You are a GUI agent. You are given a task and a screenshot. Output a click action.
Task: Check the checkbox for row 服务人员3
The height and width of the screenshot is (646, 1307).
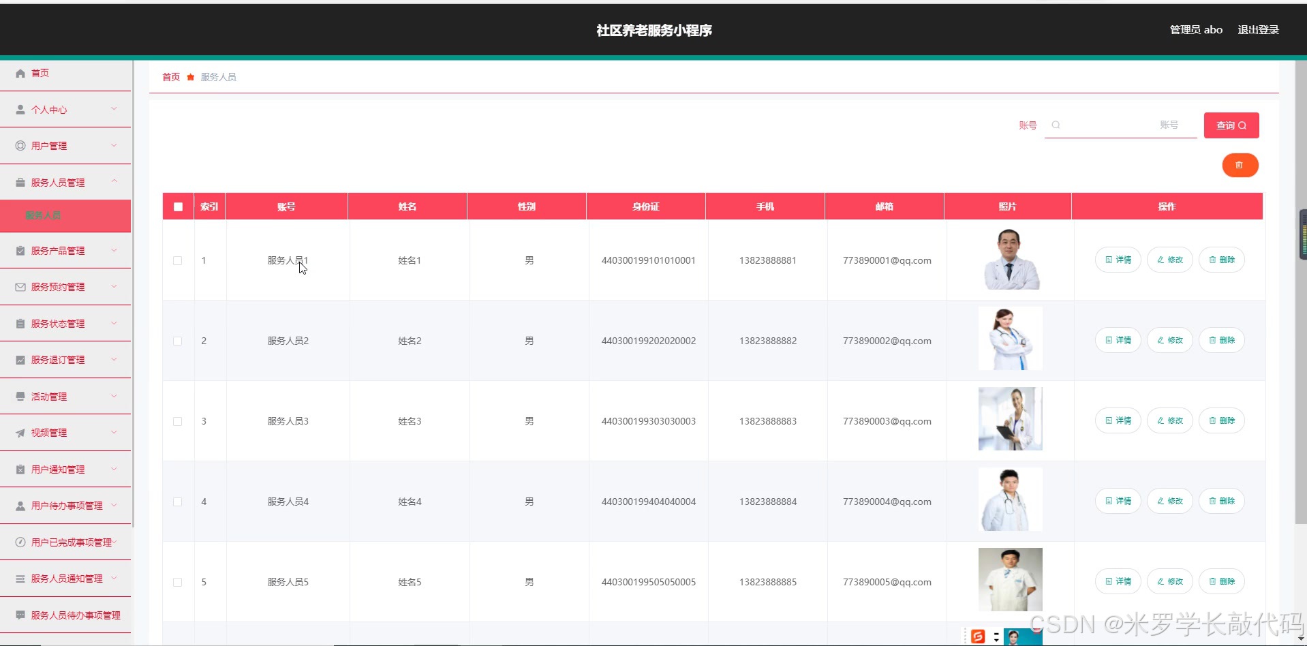pos(178,421)
